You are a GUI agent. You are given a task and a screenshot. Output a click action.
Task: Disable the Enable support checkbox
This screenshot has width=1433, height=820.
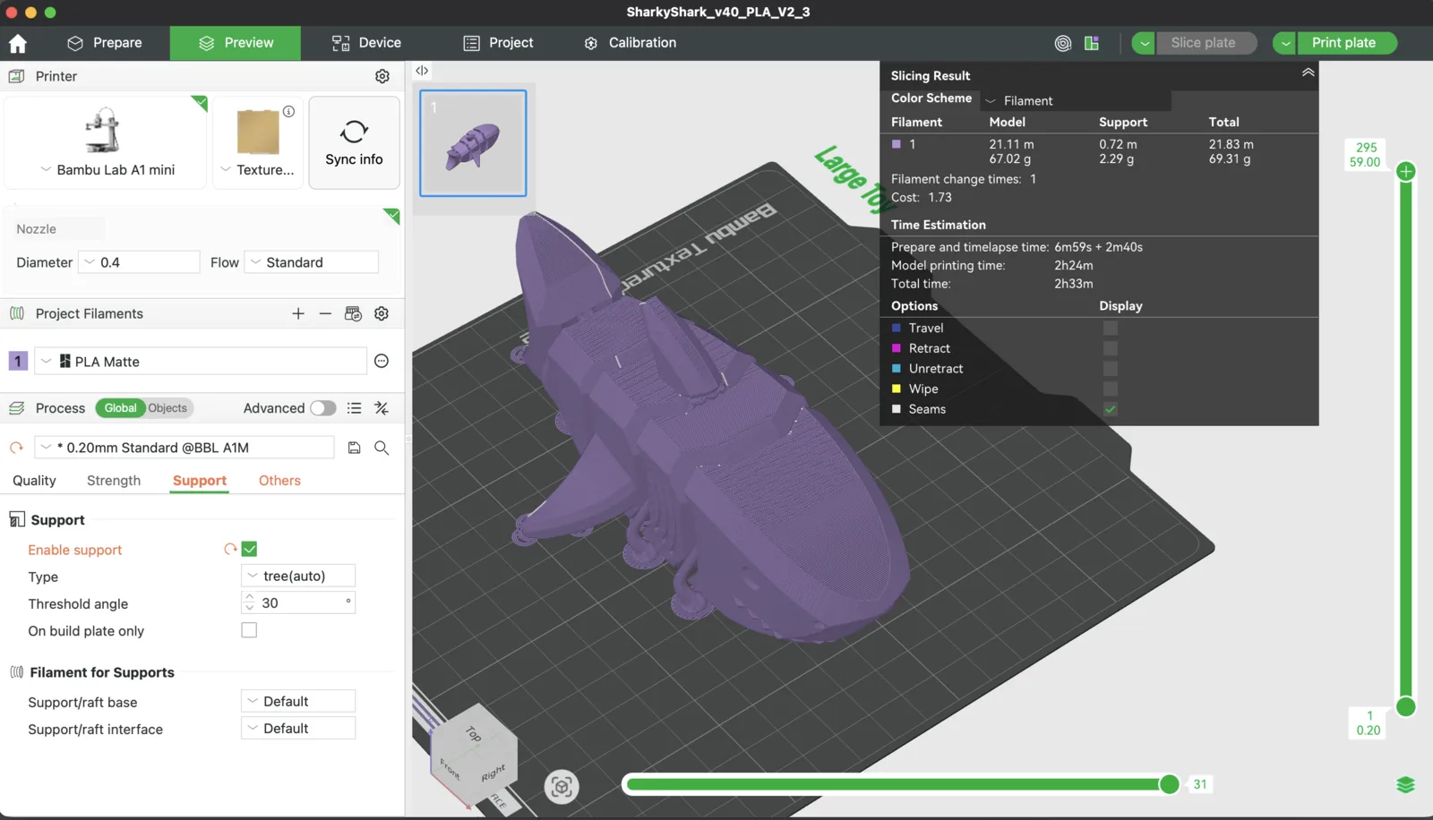(x=250, y=549)
